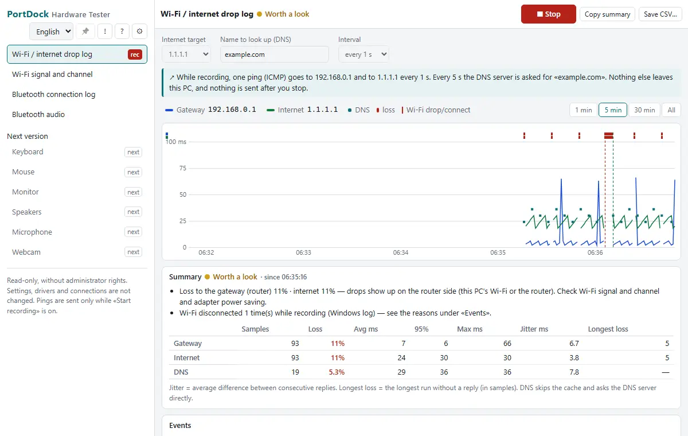688x436 pixels.
Task: Click the 06:36 time label on the chart axis
Action: pos(596,252)
